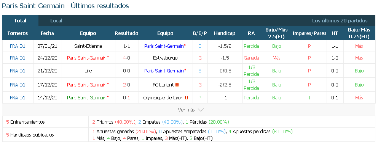
Task: Open the Lille team link
Action: (x=88, y=71)
